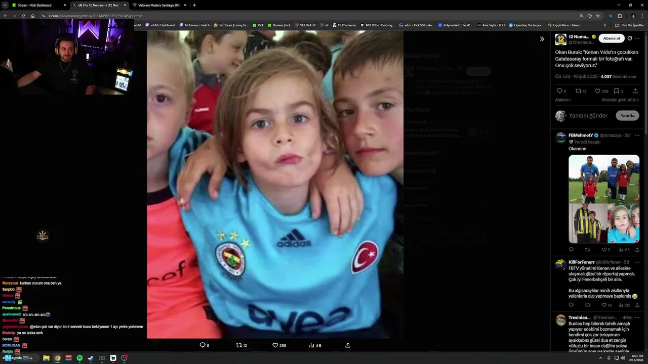Open All Games - Twitch bookmark
This screenshot has width=648, height=364.
pos(194,25)
